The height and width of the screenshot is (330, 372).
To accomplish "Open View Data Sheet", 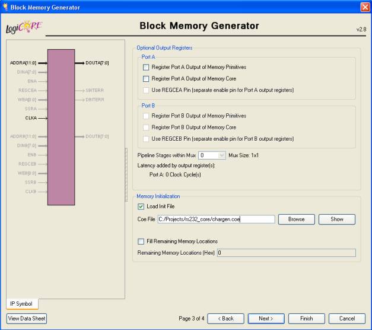I will tap(26, 319).
